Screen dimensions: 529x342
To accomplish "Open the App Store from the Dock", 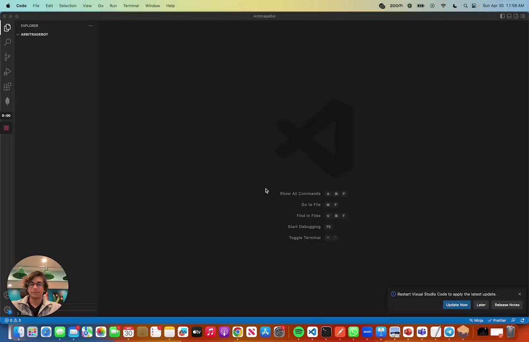I will pos(265,332).
